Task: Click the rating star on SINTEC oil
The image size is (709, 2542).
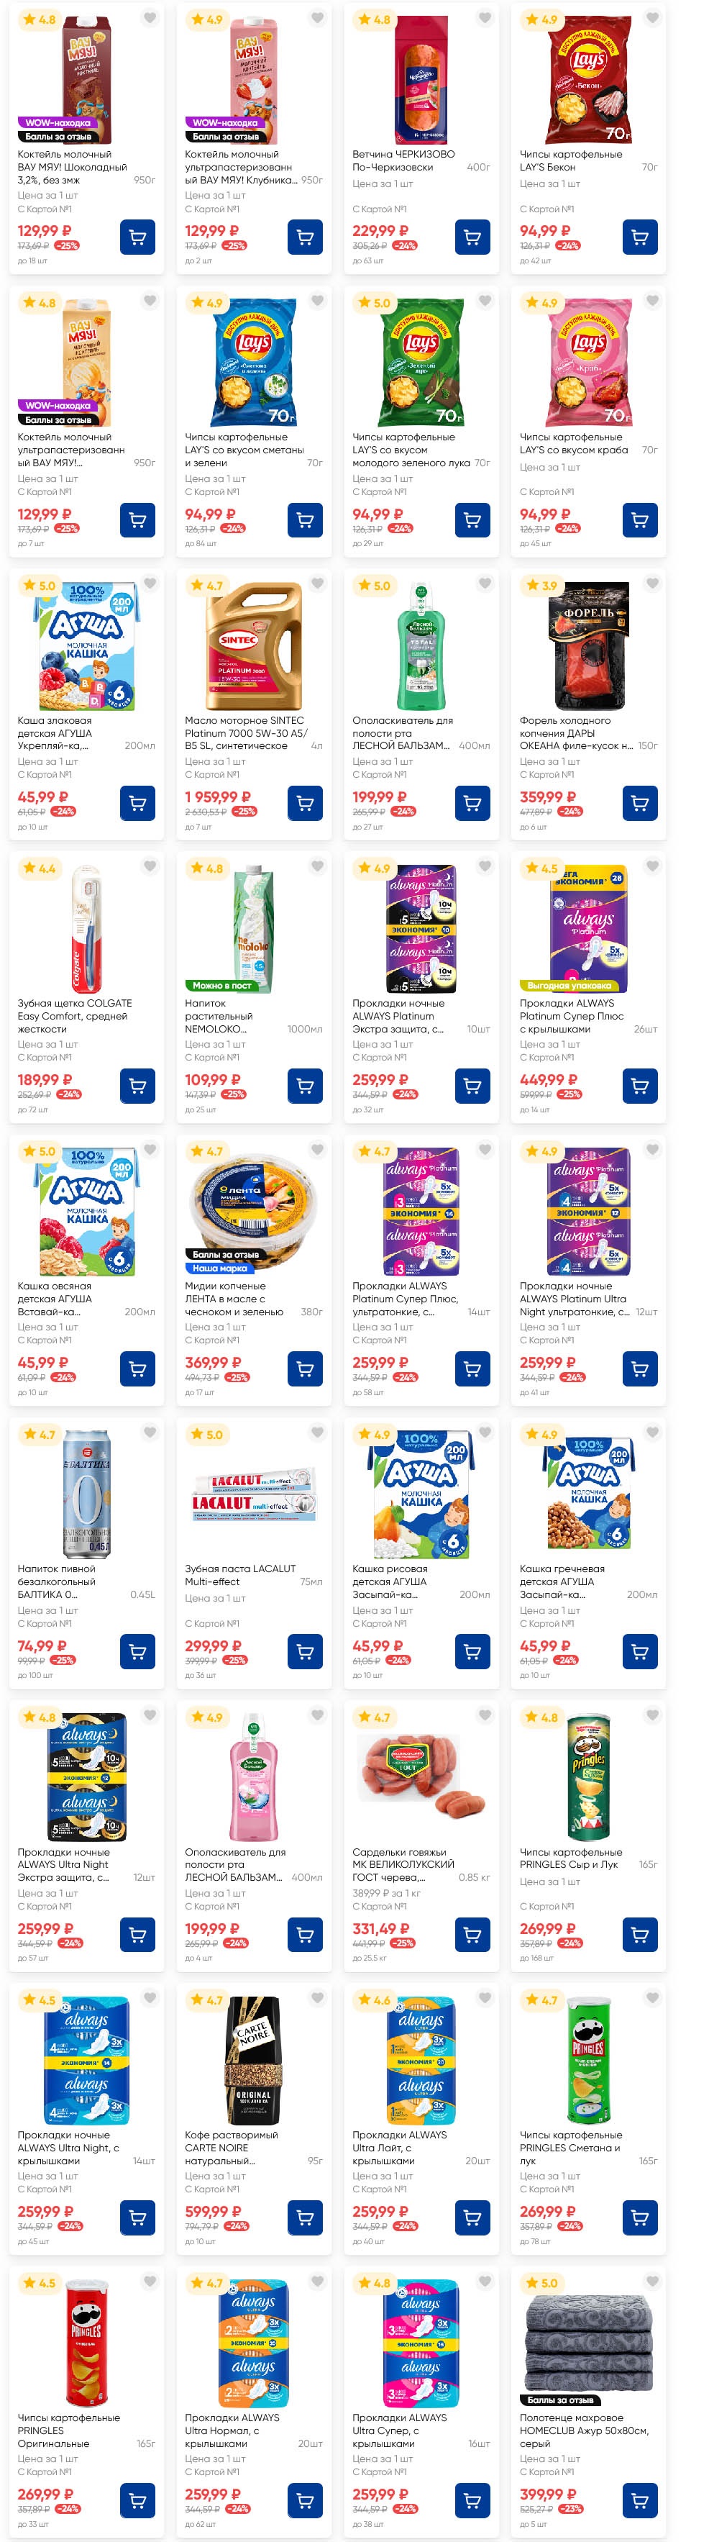Action: [x=197, y=585]
